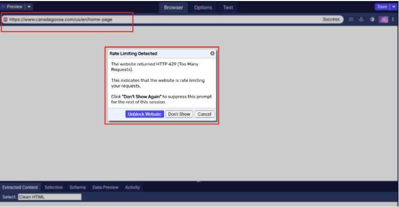Screen dimensions: 399x207
Task: Cancel the rate limiting prompt
Action: coord(204,114)
